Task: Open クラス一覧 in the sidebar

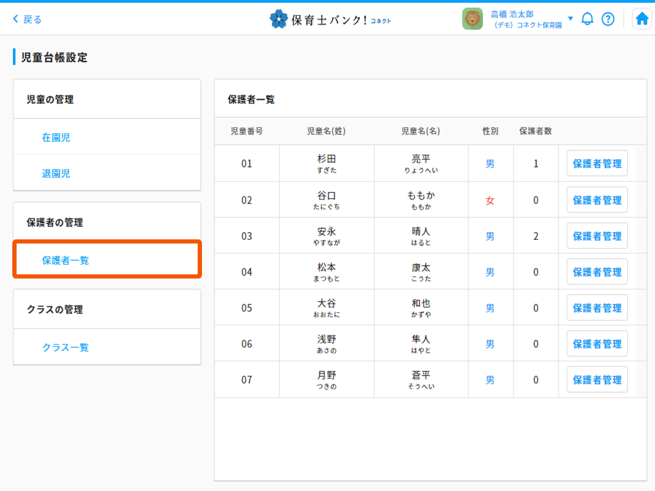Action: 66,347
